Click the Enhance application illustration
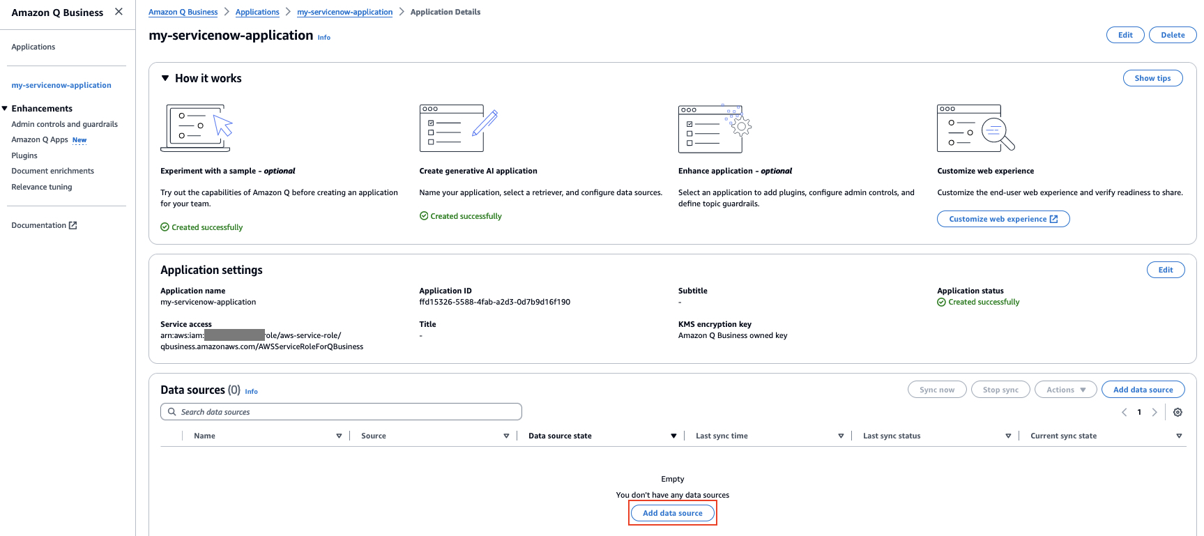Image resolution: width=1204 pixels, height=536 pixels. (x=715, y=128)
